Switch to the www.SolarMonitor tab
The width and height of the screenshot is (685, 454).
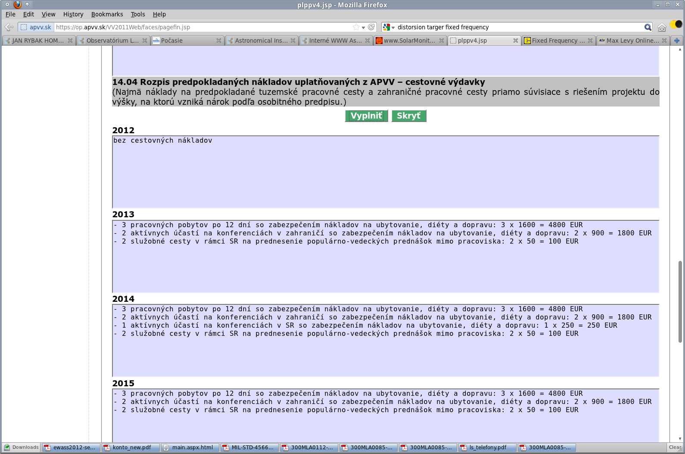[409, 41]
